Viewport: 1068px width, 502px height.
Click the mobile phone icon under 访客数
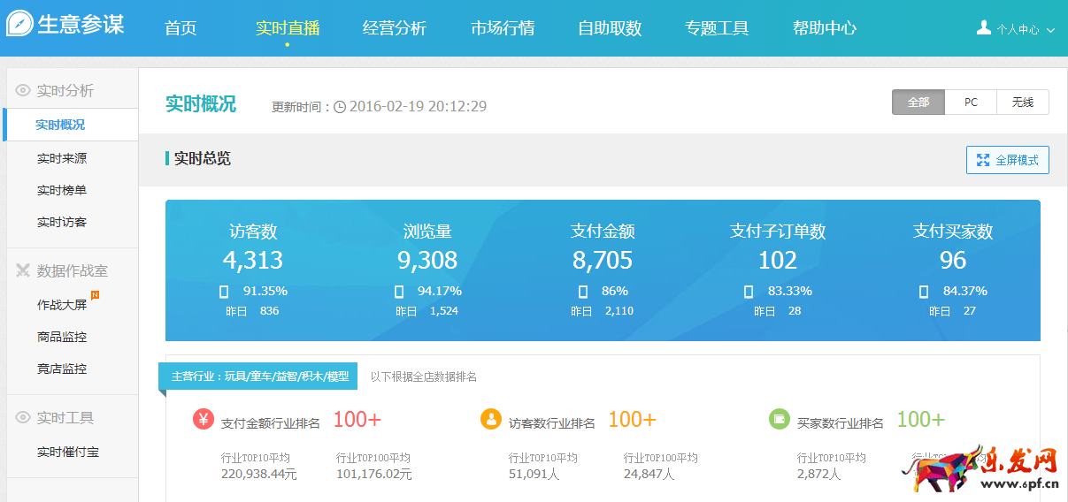pos(224,292)
